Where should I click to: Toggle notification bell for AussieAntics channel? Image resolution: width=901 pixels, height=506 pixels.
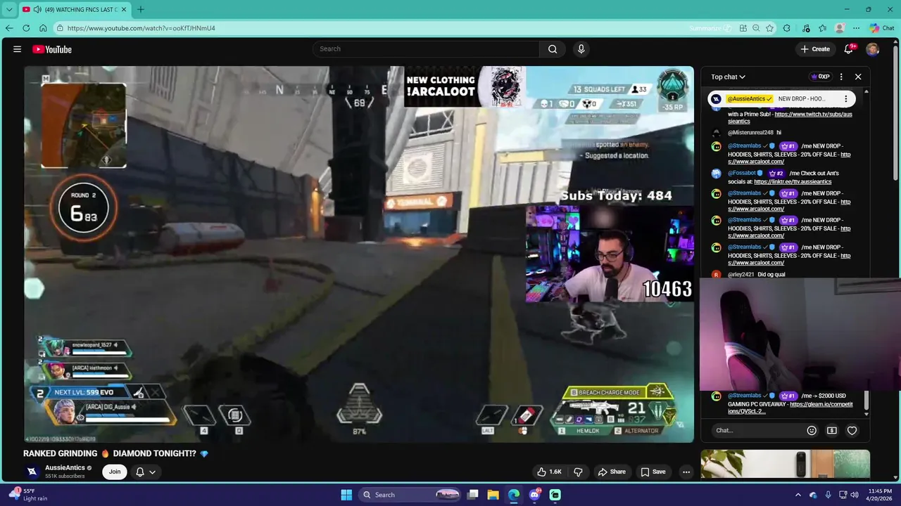click(139, 472)
